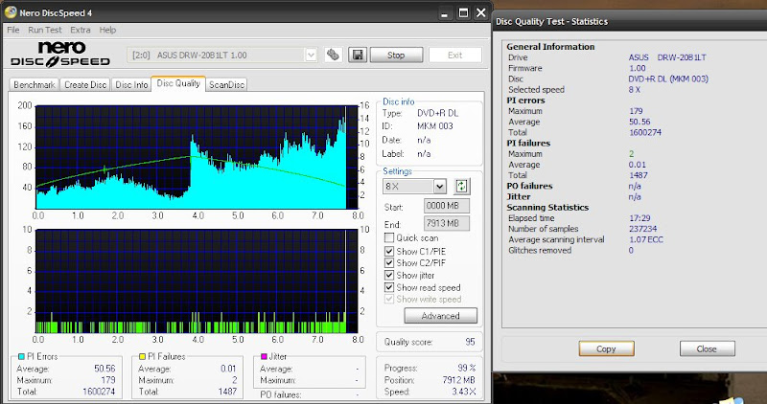Click Close in the Statistics window

click(707, 348)
